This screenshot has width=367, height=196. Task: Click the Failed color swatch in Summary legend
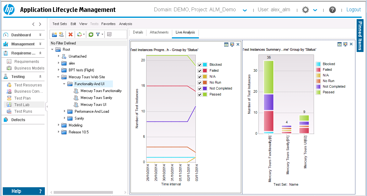pyautogui.click(x=318, y=70)
